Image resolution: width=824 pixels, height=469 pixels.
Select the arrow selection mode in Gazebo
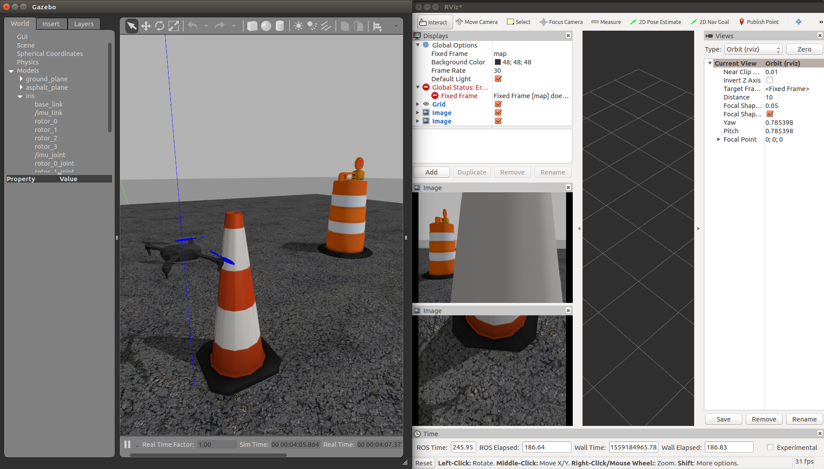pos(132,26)
